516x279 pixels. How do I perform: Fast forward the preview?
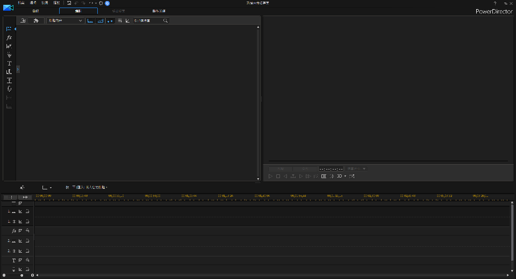pos(309,176)
